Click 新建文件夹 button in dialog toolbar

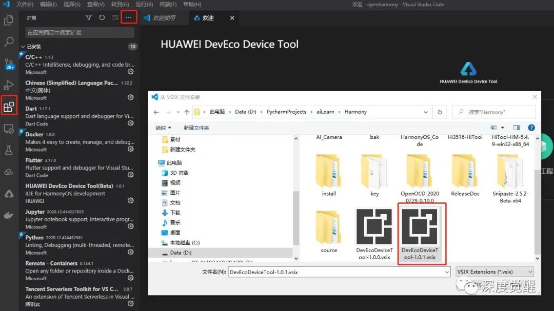click(196, 128)
